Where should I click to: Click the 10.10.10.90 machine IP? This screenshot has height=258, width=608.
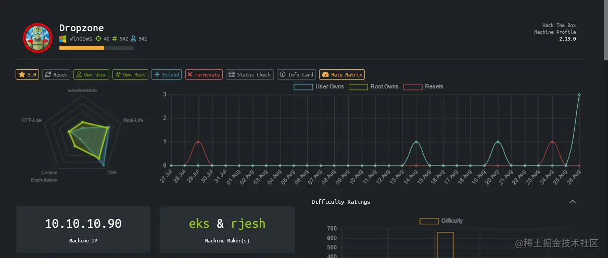[x=83, y=224]
